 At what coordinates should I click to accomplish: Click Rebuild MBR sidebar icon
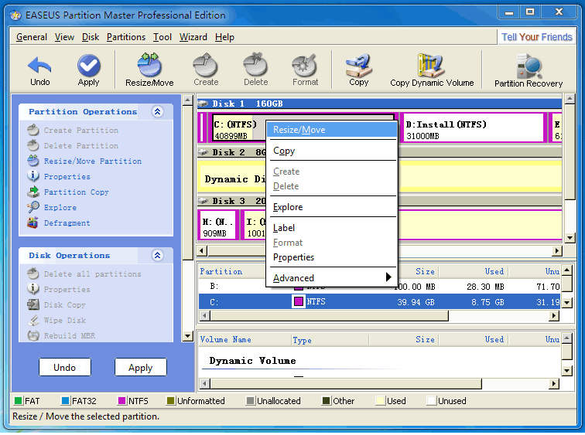[x=33, y=335]
